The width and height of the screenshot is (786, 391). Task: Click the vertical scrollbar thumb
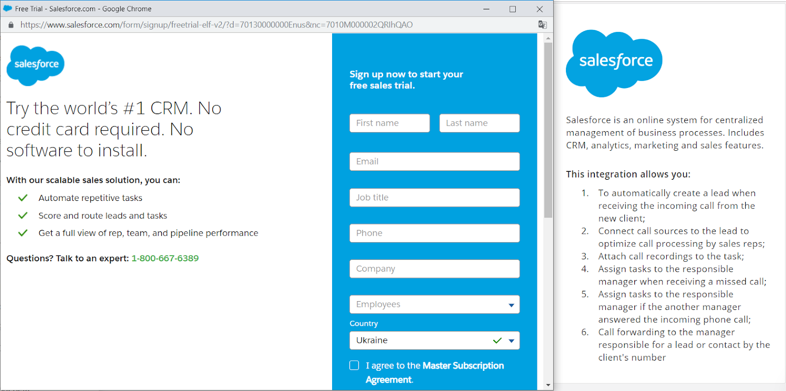[548, 130]
